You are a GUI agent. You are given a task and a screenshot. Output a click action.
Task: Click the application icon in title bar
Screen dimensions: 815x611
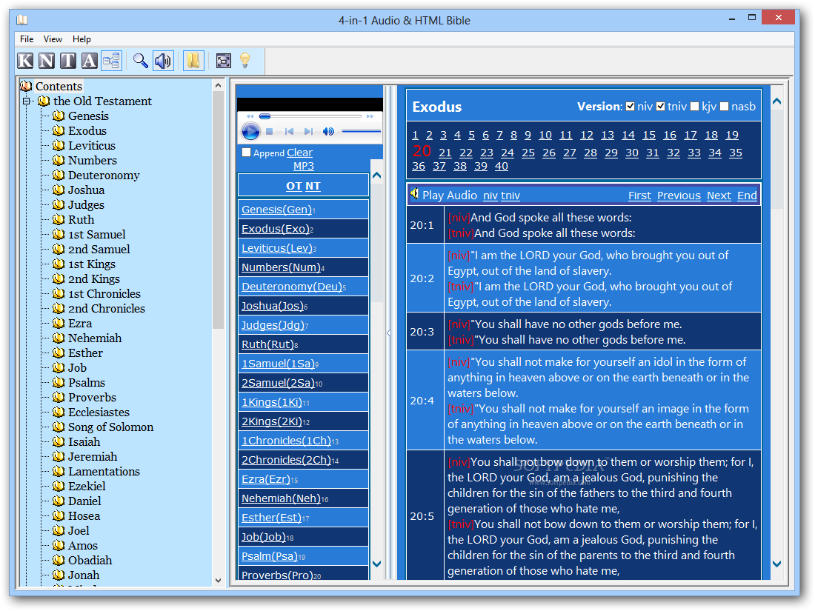click(x=21, y=20)
